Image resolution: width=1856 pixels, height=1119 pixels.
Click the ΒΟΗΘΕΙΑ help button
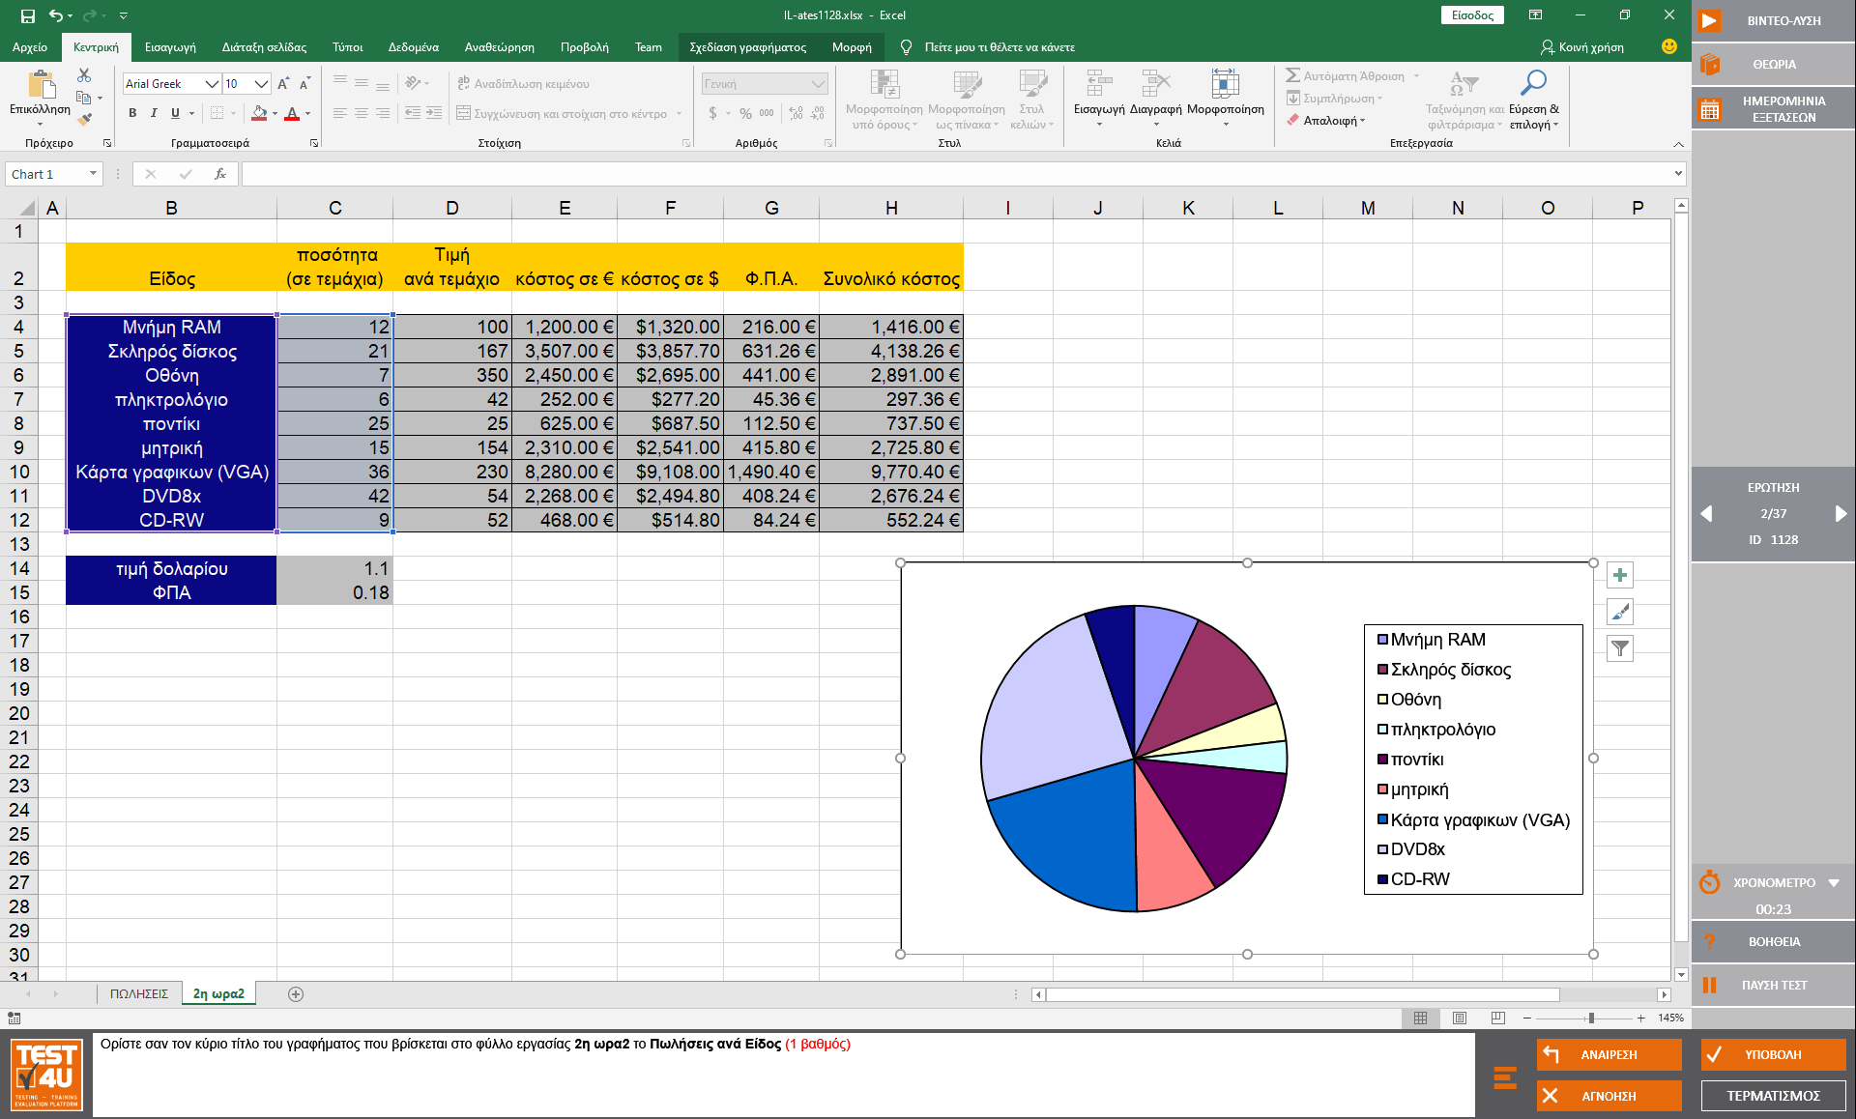point(1774,942)
